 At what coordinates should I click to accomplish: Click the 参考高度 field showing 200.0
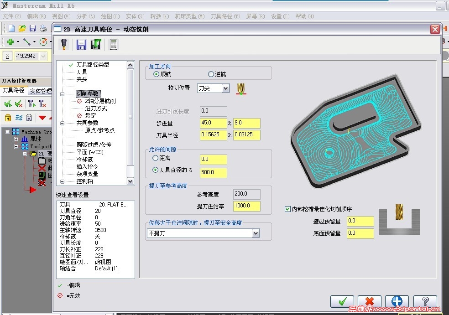(247, 194)
